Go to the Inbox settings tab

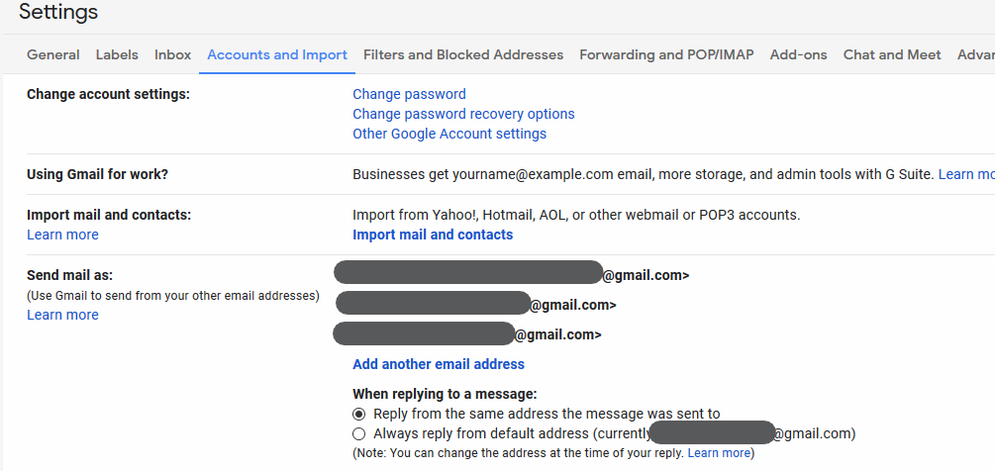[172, 54]
